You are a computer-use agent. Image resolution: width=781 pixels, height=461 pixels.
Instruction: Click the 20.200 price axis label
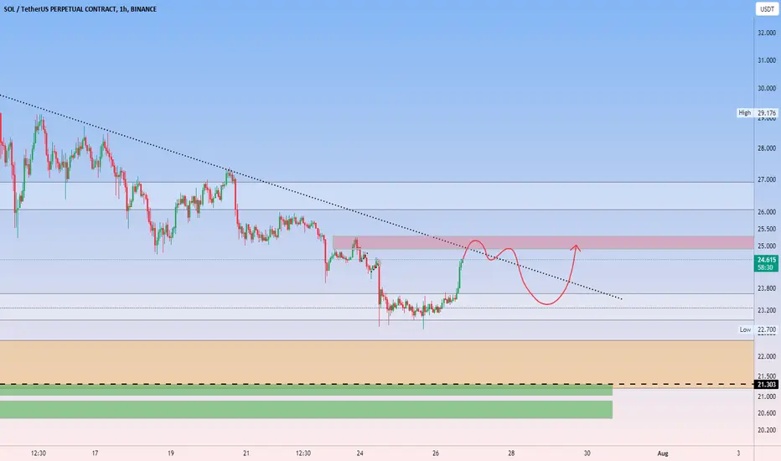767,430
